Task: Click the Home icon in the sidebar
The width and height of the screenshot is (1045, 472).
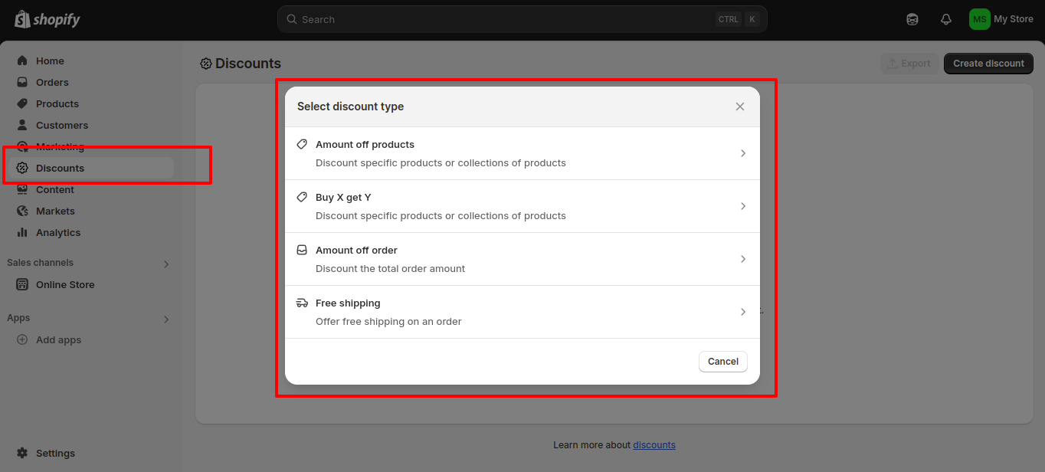Action: click(22, 61)
